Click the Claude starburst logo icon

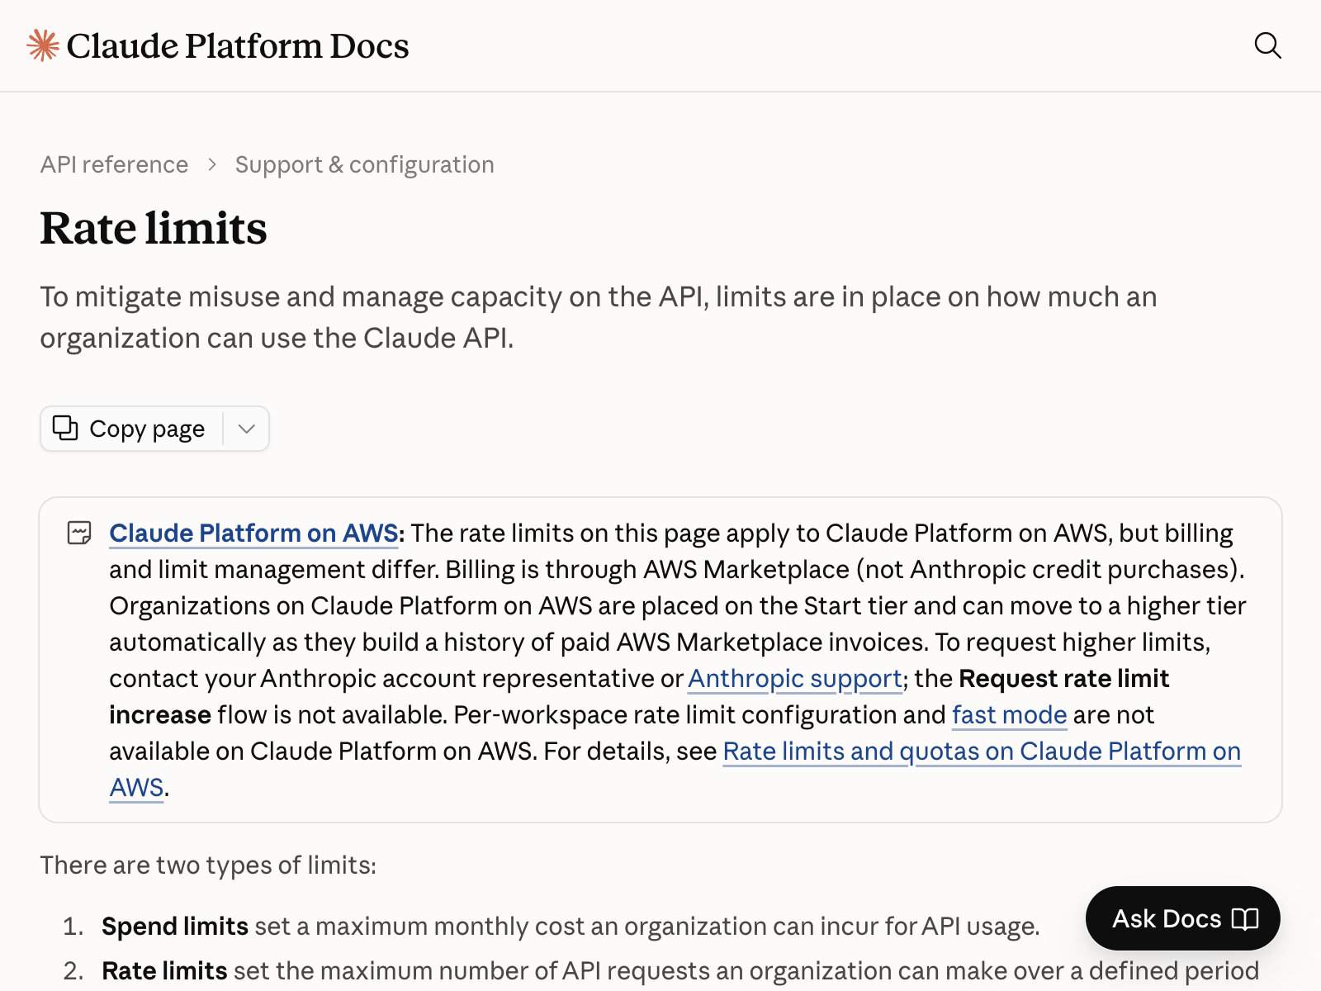point(43,45)
